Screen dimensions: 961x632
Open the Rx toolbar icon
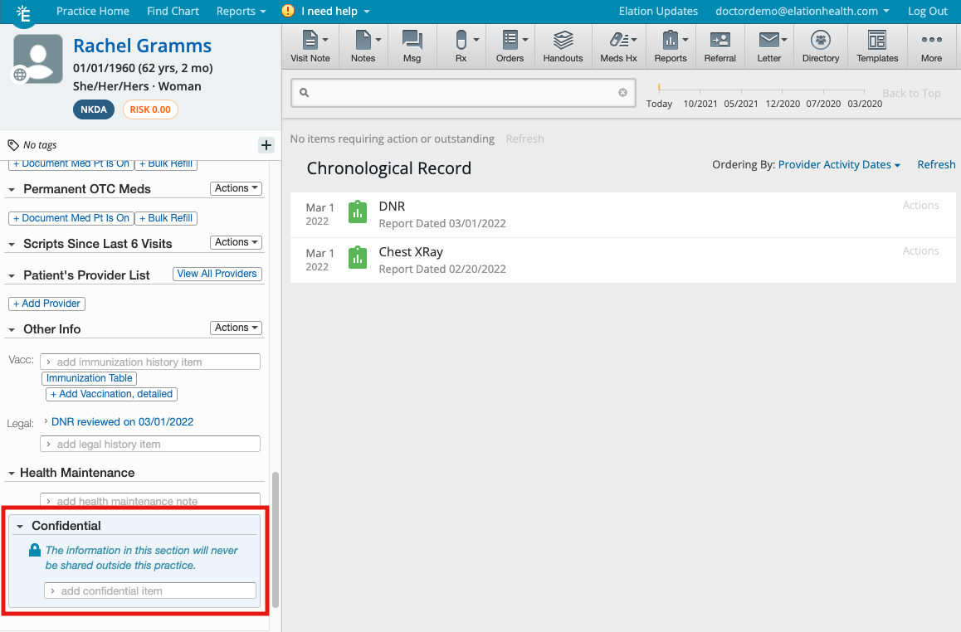[x=461, y=46]
